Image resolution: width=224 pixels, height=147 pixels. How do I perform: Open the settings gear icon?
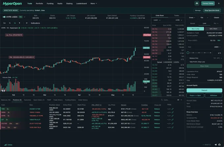tap(219, 3)
